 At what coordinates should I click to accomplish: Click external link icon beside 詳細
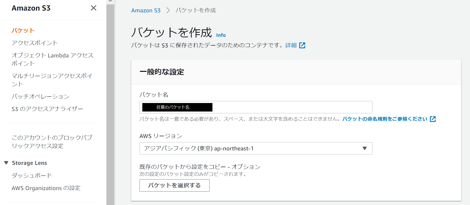pyautogui.click(x=302, y=45)
